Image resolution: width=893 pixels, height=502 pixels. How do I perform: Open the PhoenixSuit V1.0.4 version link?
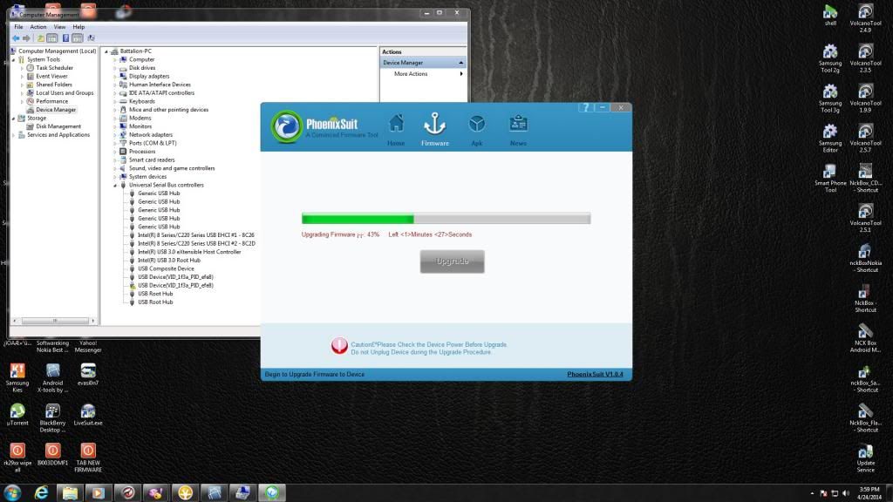(595, 374)
